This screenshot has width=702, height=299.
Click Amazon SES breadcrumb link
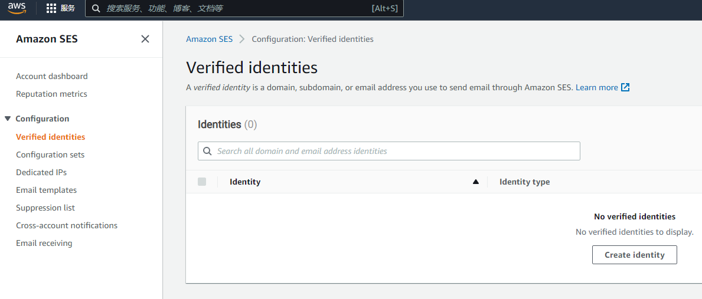click(x=210, y=39)
